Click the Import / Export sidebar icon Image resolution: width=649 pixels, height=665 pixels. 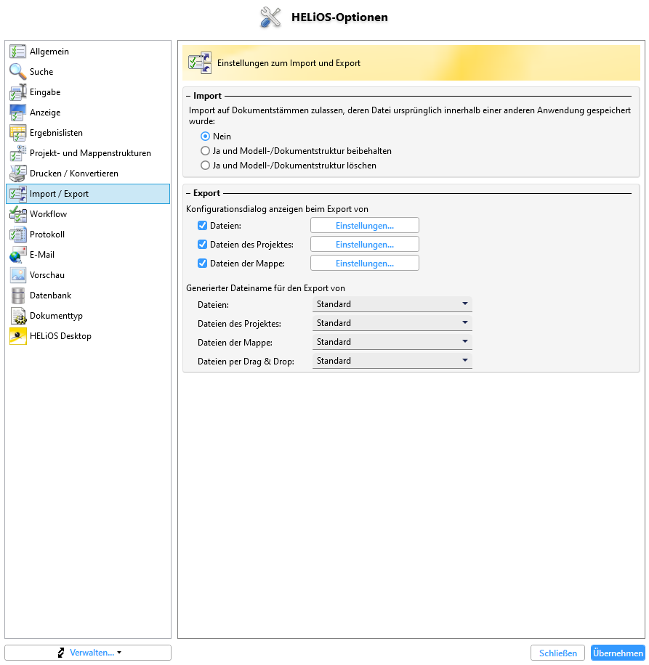click(18, 194)
